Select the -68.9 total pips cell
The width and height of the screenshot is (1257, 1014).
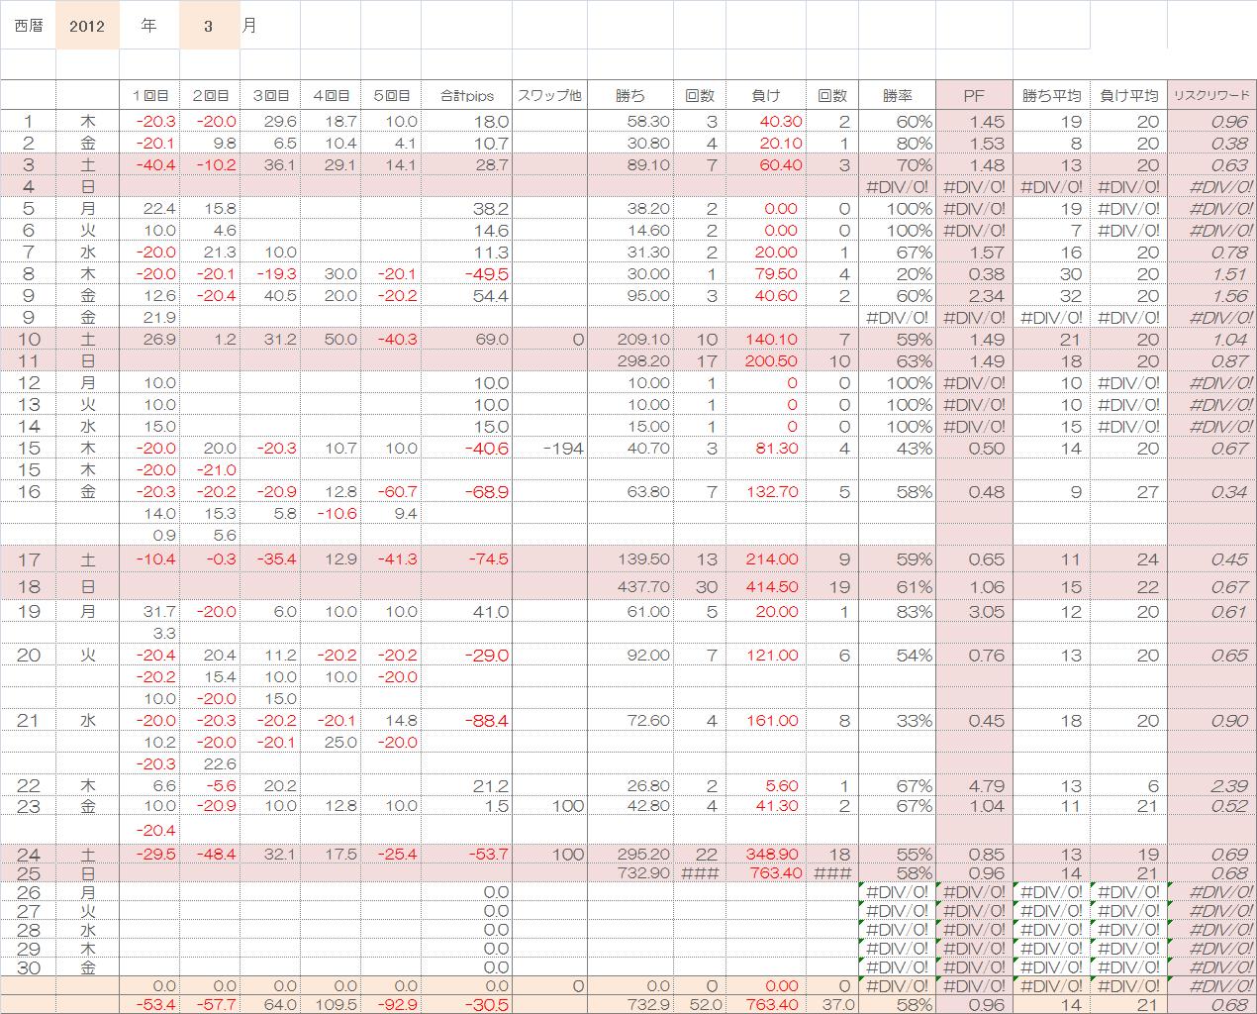[466, 491]
